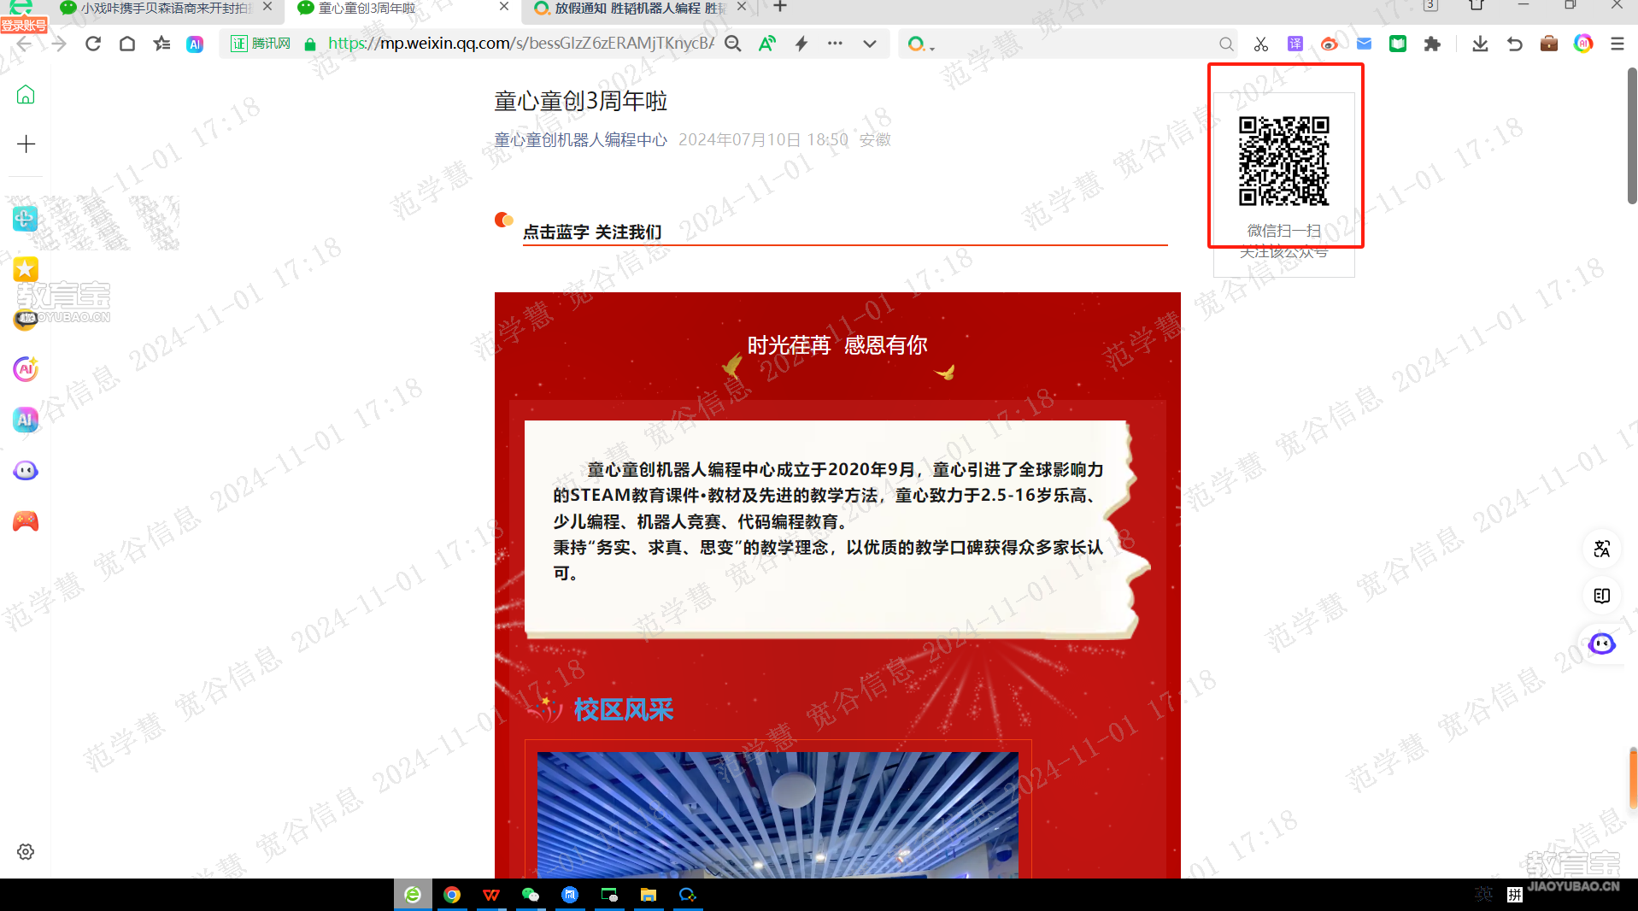Viewport: 1638px width, 911px height.
Task: Toggle the lightning speed mode icon
Action: [801, 44]
